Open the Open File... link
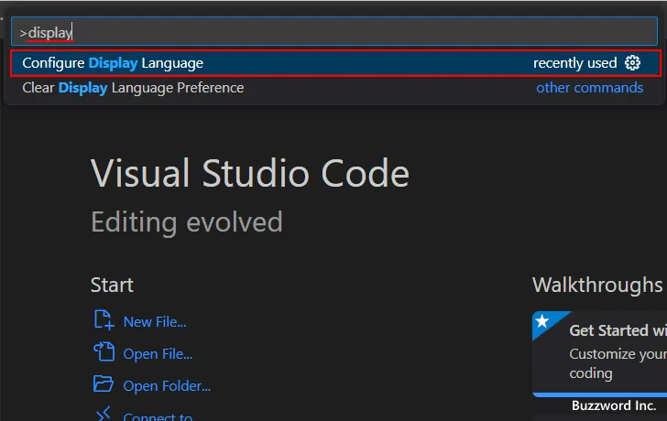The width and height of the screenshot is (667, 421). [x=158, y=354]
